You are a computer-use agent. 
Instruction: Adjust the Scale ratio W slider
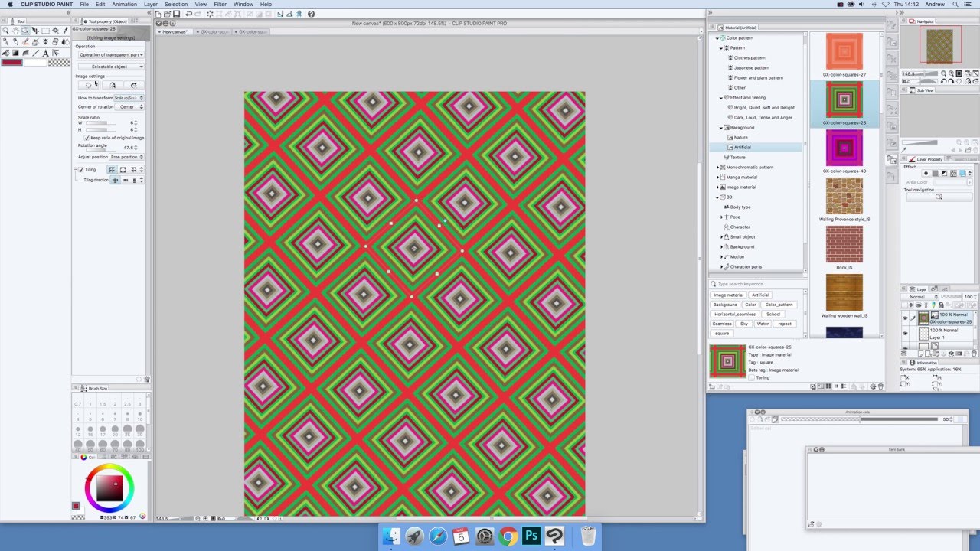[x=100, y=123]
